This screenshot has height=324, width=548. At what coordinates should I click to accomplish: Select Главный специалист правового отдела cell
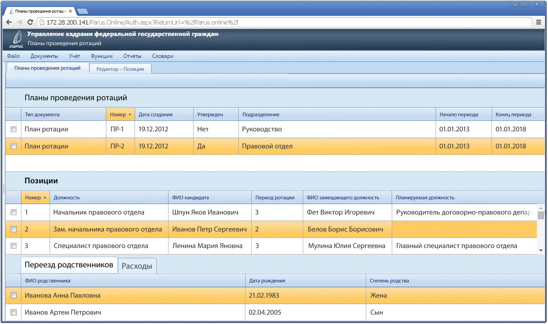coord(464,246)
